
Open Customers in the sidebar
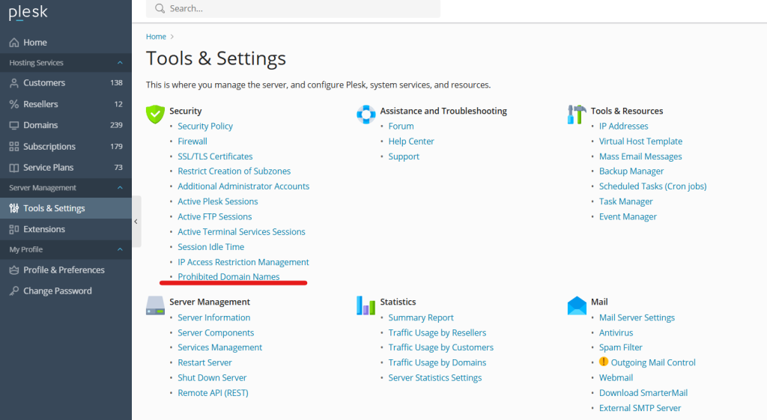click(66, 83)
